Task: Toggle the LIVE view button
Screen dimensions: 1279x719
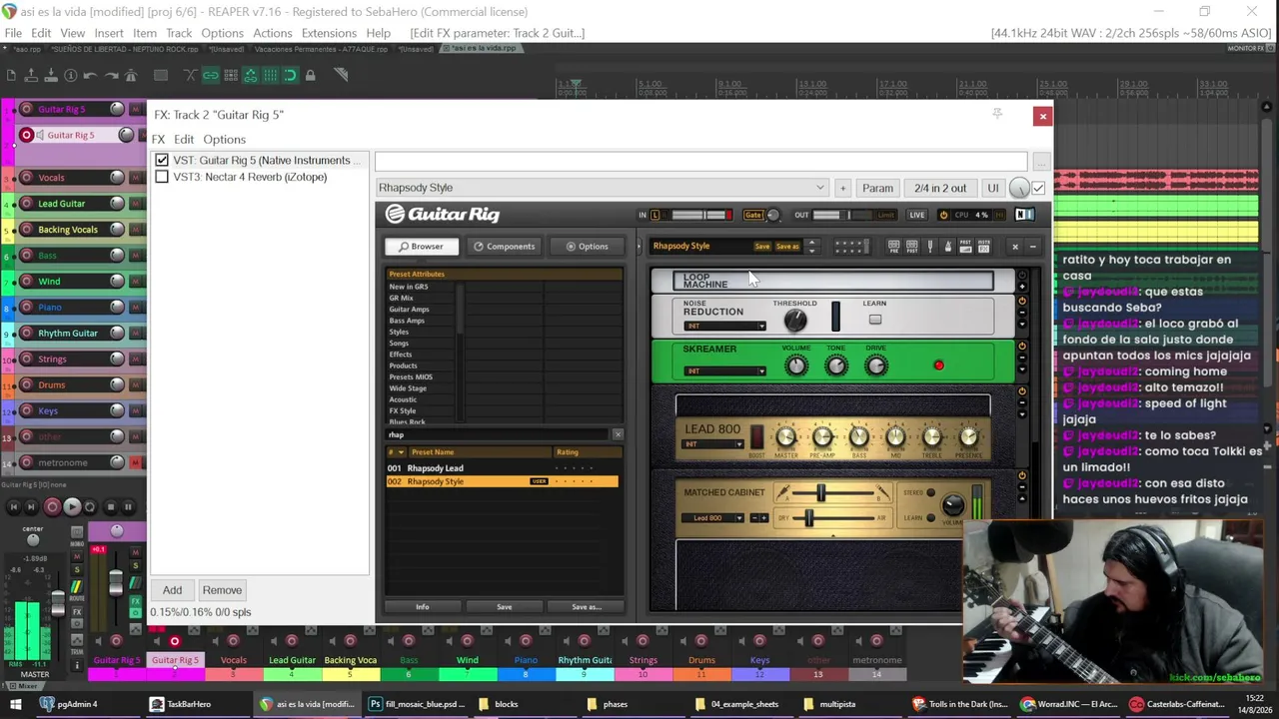Action: point(916,215)
